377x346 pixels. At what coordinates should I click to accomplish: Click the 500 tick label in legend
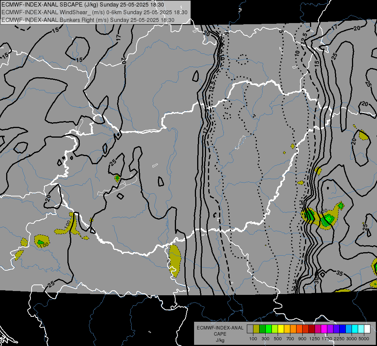(278, 339)
